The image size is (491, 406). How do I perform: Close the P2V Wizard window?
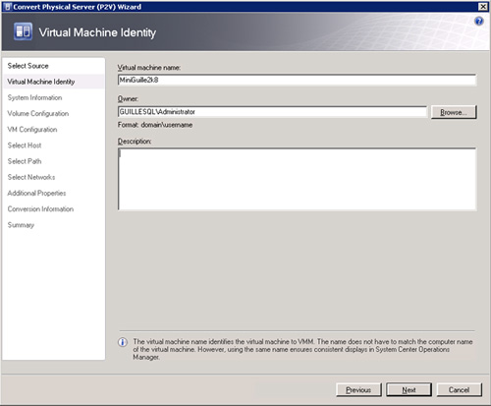(x=483, y=7)
